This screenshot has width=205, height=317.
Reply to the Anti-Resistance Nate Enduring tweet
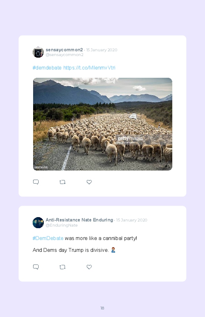coord(36,267)
